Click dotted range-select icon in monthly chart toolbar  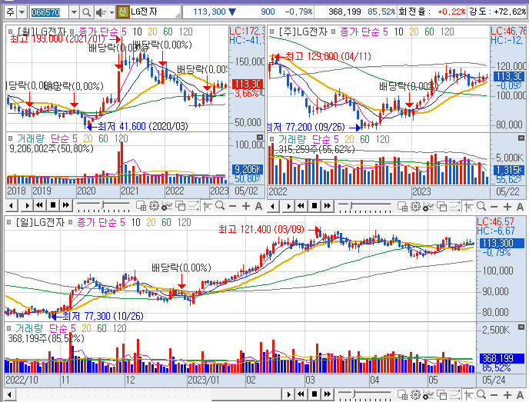pyautogui.click(x=193, y=205)
